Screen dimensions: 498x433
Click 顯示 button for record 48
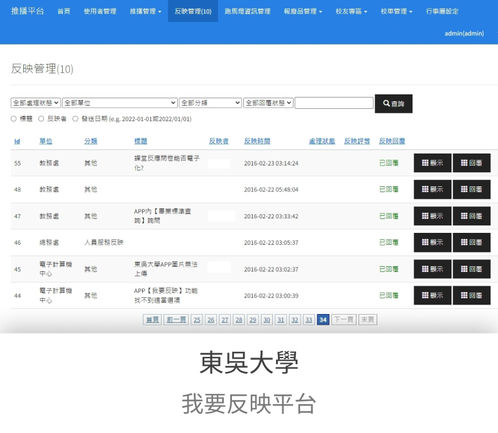pos(433,189)
